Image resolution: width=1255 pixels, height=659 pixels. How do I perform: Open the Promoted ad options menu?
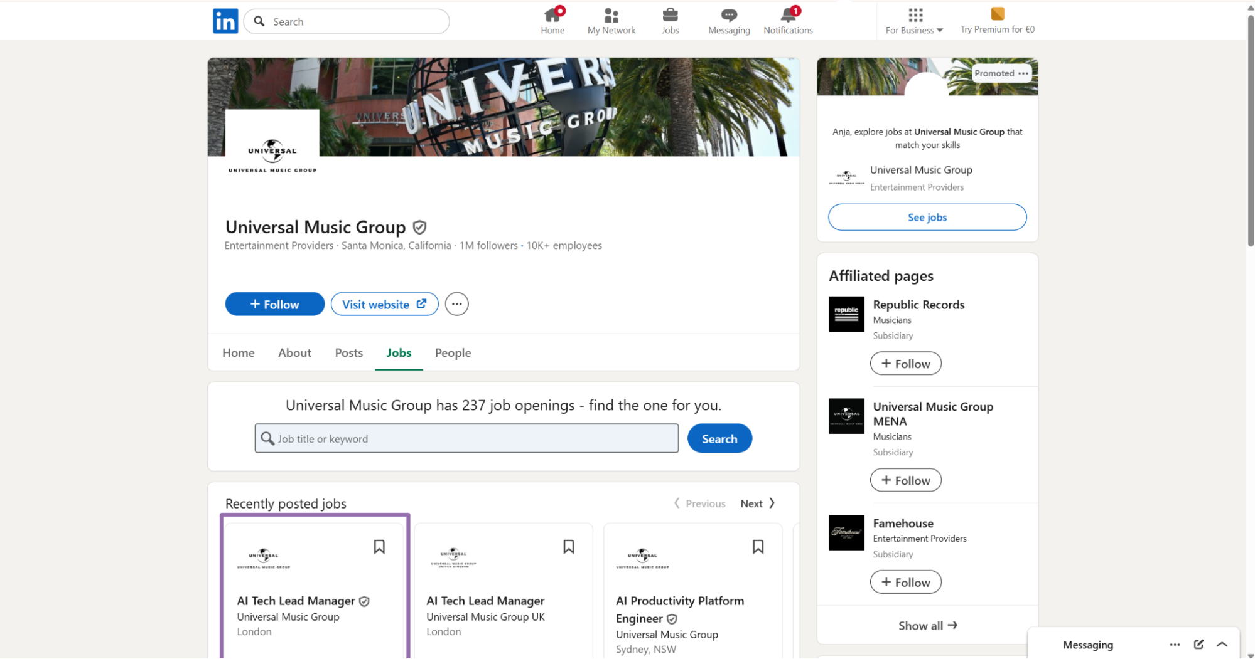coord(1023,73)
